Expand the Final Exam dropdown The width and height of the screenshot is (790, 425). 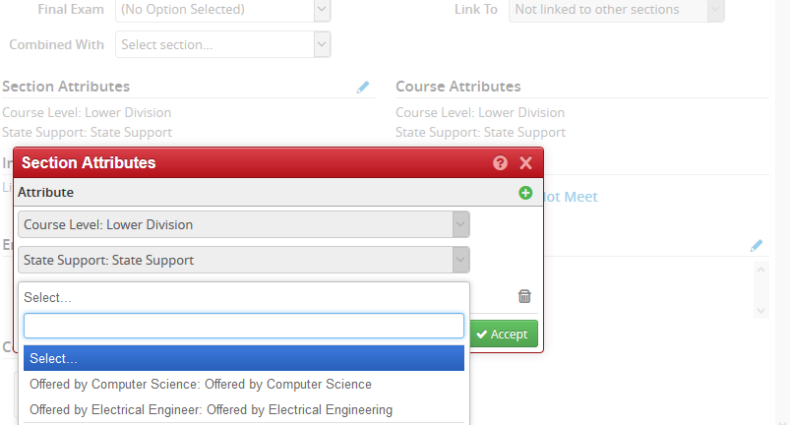tap(222, 10)
